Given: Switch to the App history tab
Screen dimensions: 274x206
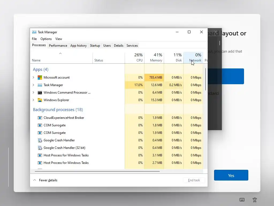Looking at the screenshot, I should point(78,46).
